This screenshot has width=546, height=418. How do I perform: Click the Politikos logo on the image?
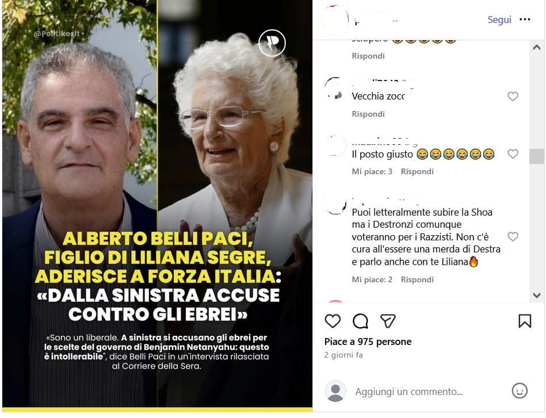pos(272,43)
